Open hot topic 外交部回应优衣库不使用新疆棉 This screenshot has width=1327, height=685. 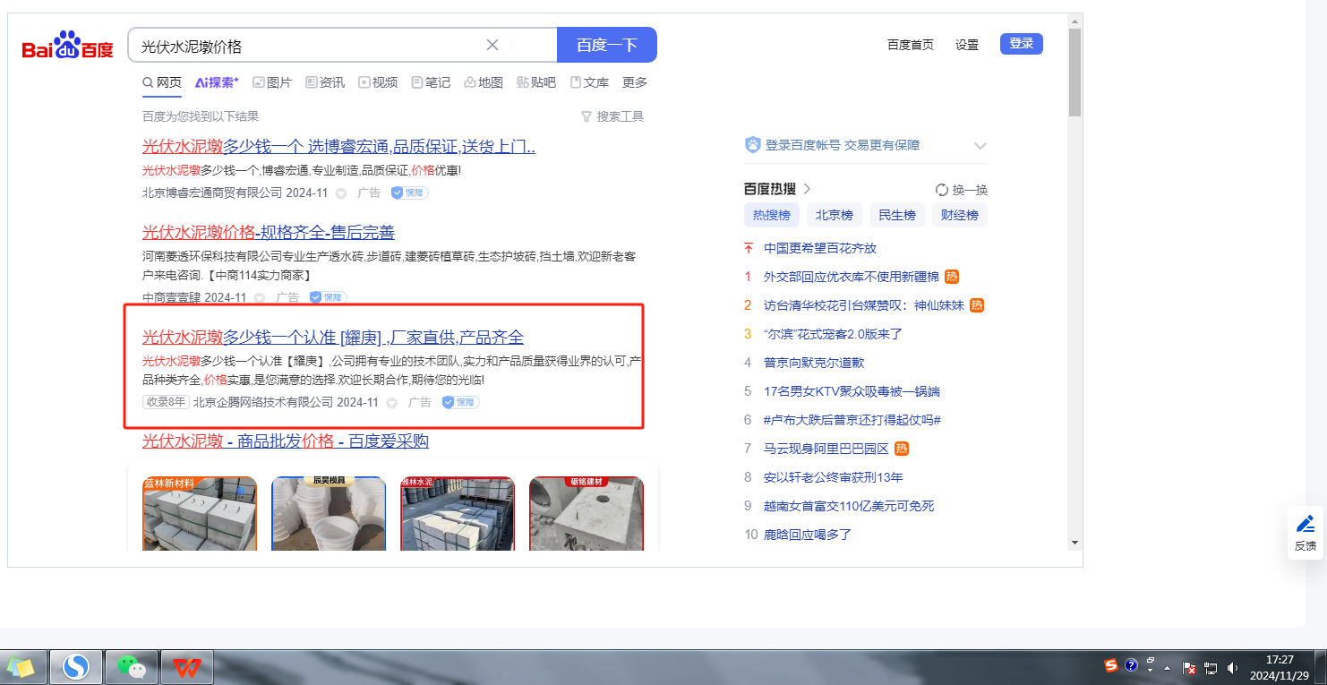[x=852, y=277]
